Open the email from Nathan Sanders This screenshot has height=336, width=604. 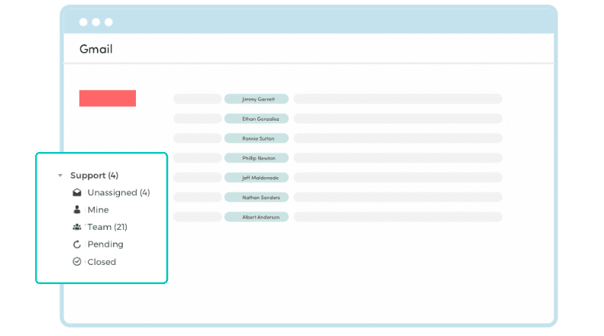coord(257,197)
